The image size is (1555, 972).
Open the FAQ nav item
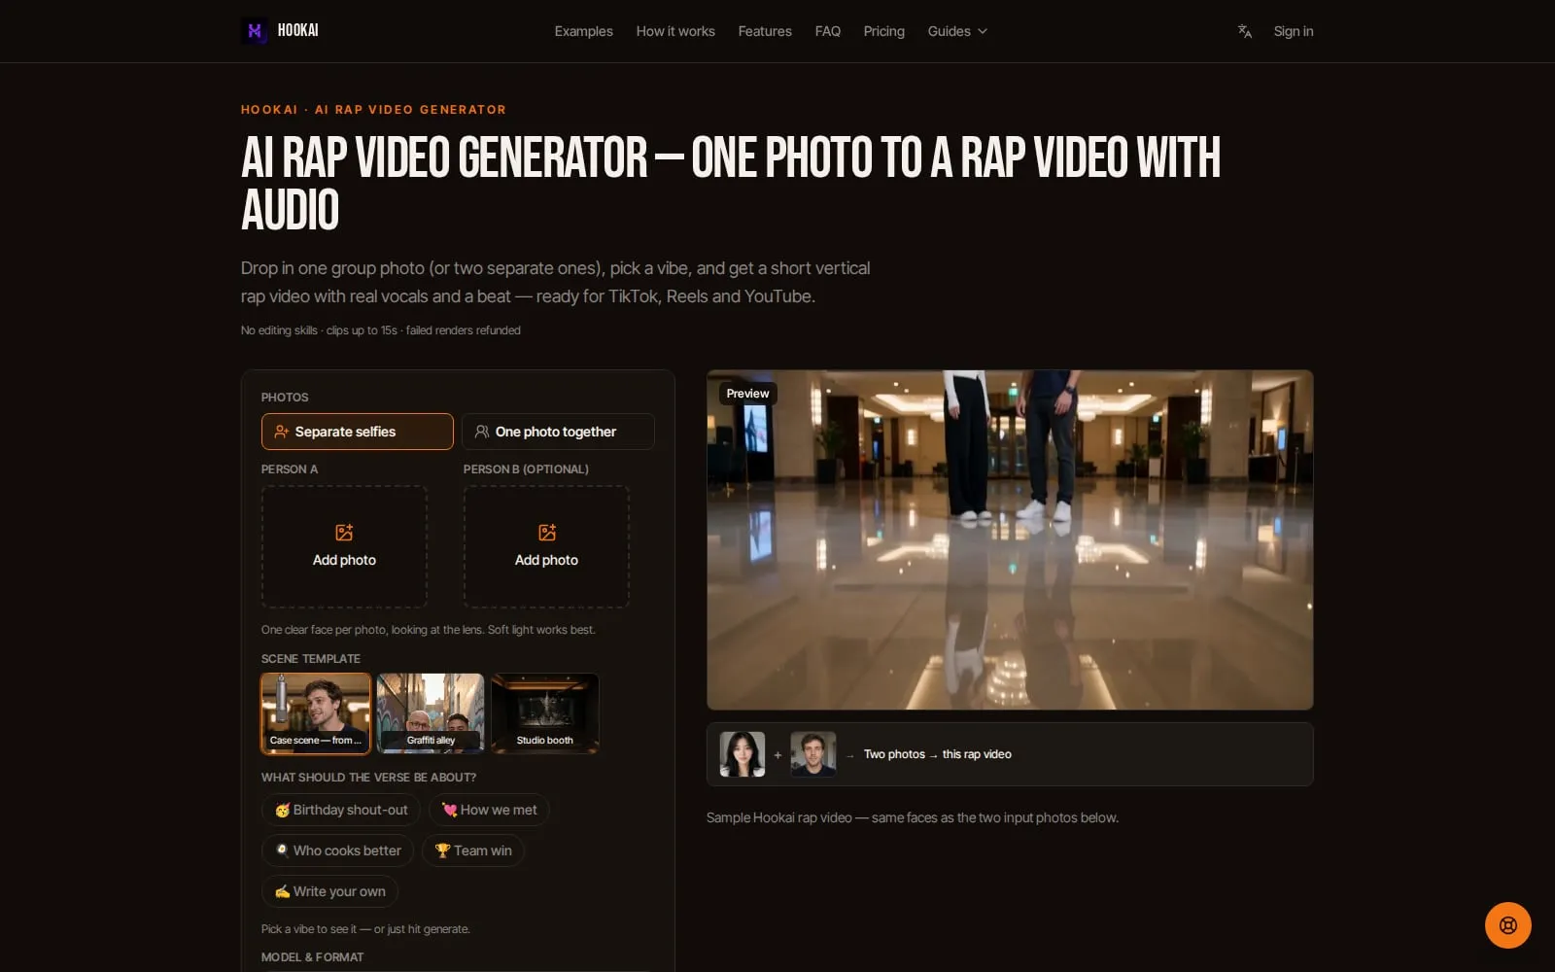point(828,31)
